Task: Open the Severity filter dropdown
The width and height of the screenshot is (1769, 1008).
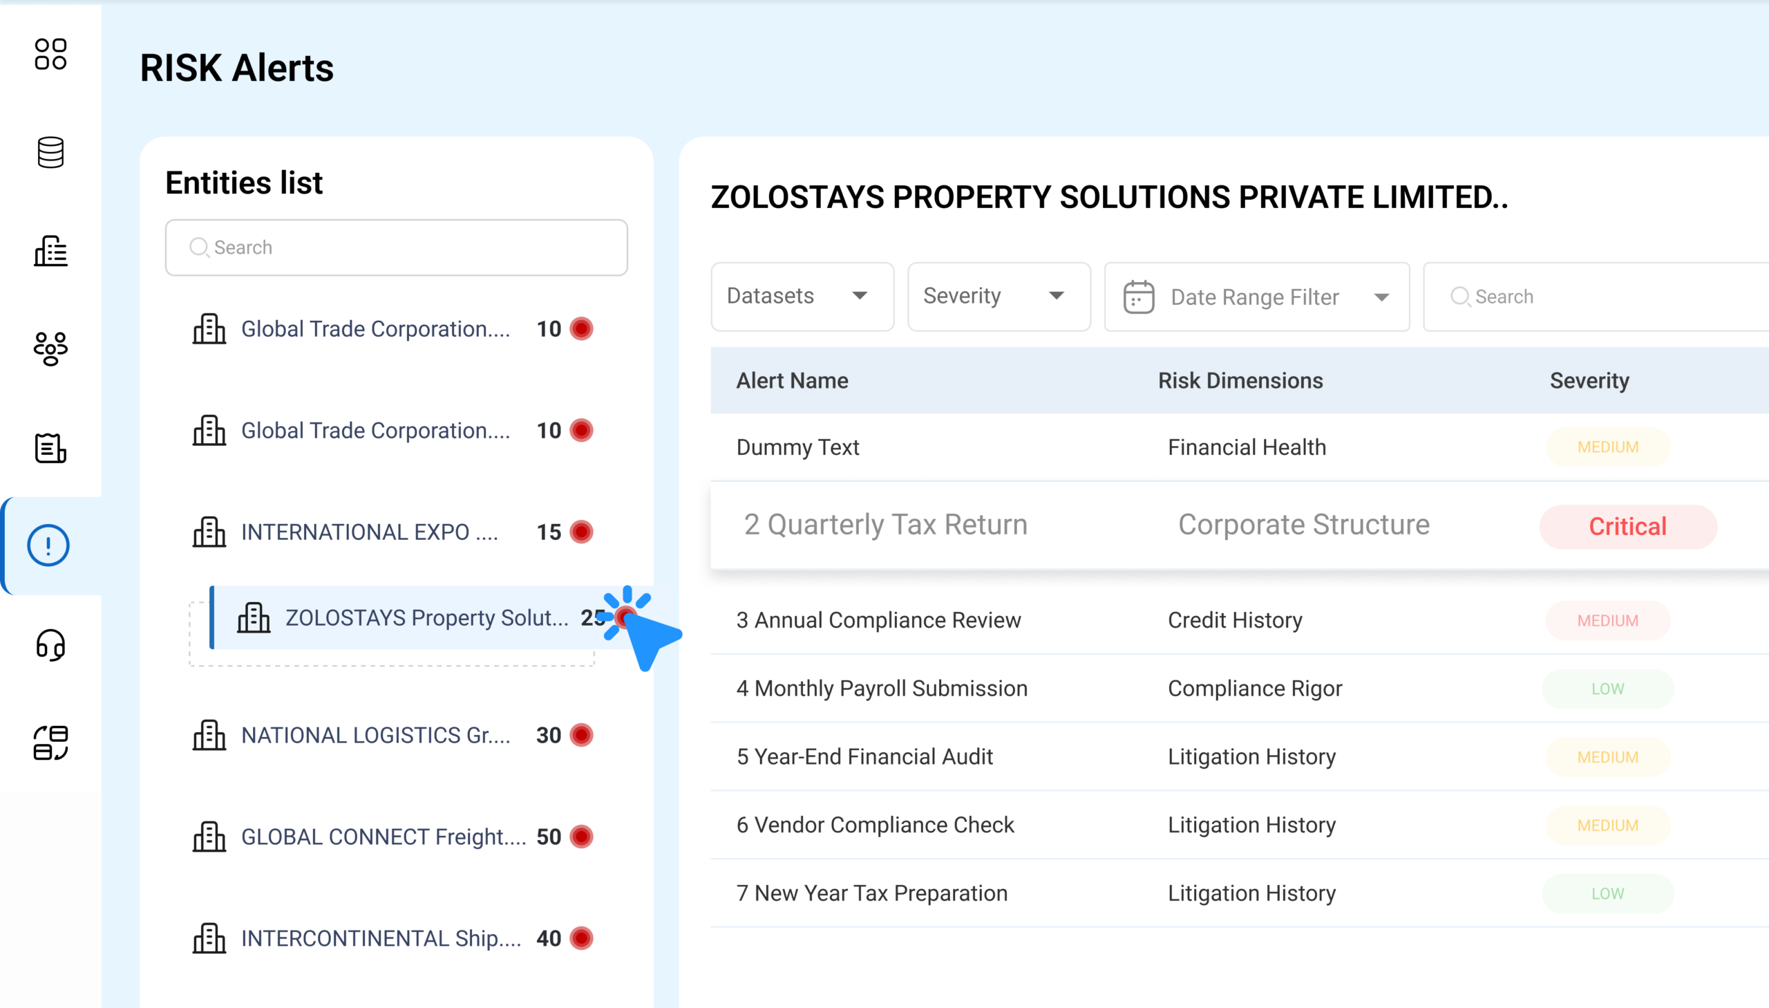Action: click(x=998, y=297)
